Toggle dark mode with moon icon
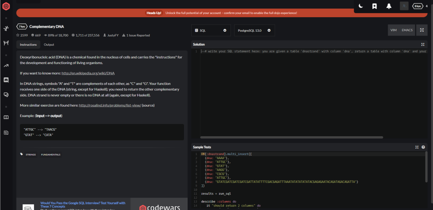The height and width of the screenshot is (210, 433). (360, 6)
